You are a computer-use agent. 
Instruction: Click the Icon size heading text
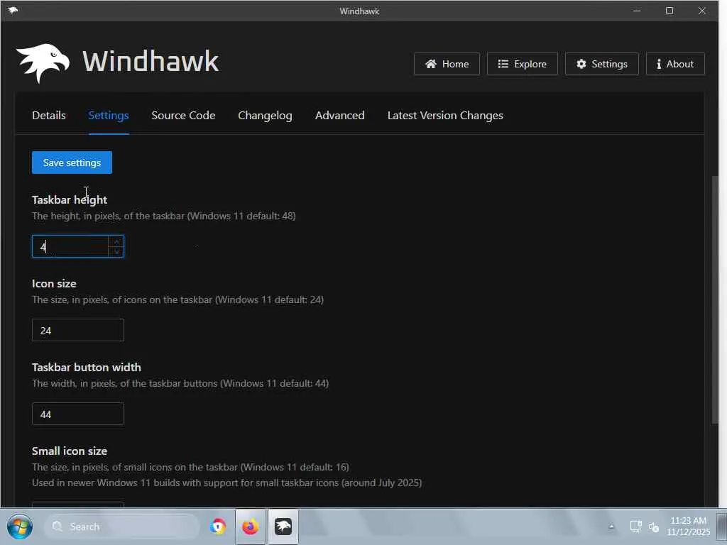54,284
